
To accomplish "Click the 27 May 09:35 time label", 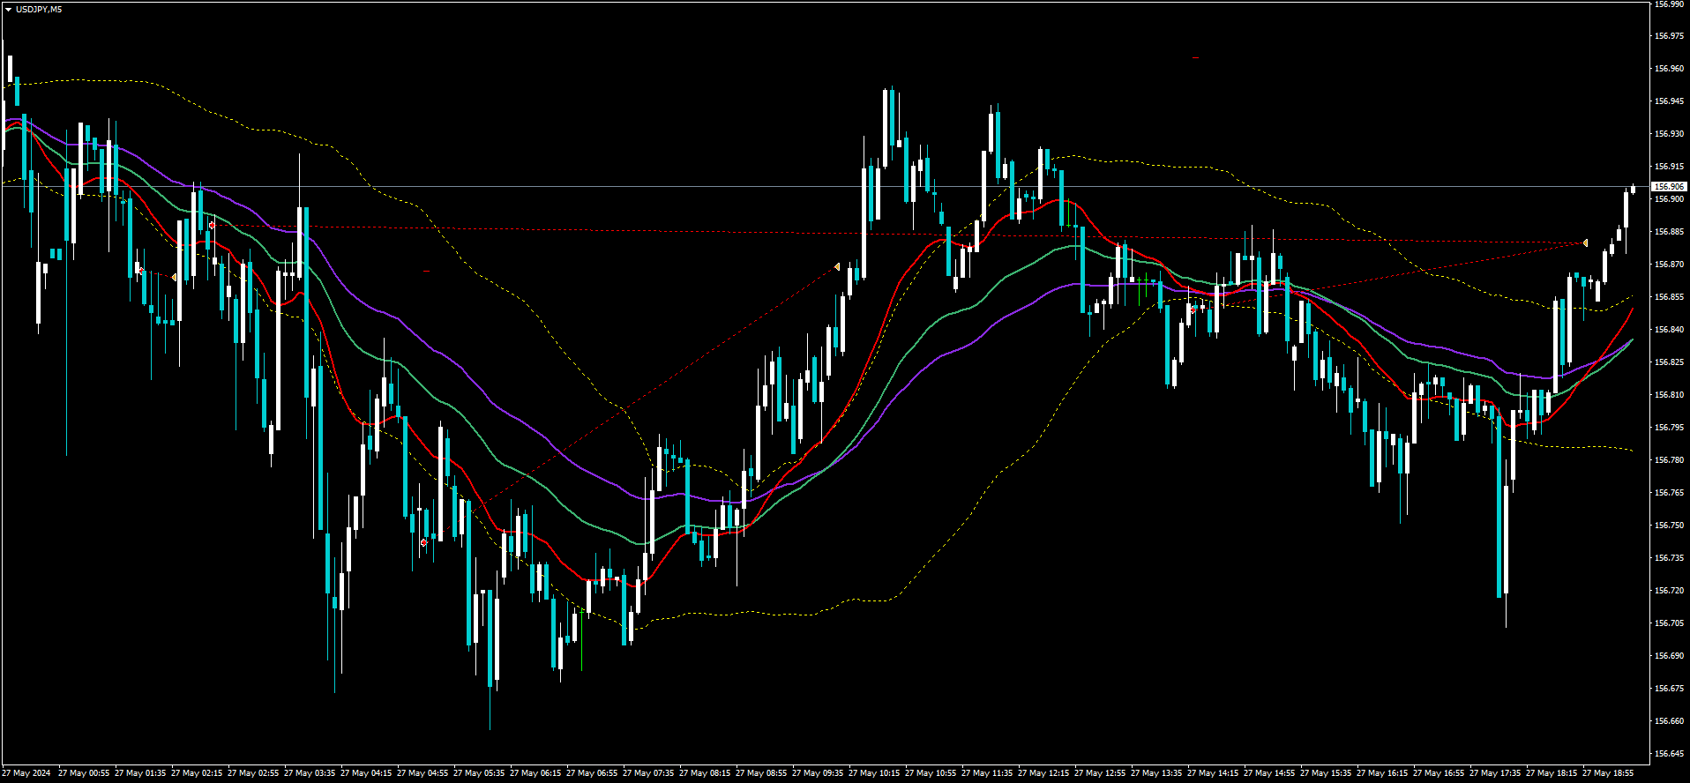I will [818, 773].
